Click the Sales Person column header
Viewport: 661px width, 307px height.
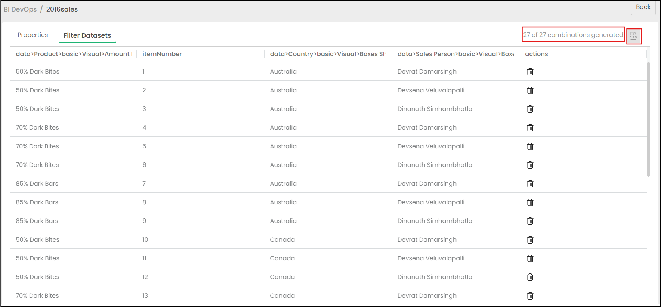(x=455, y=54)
